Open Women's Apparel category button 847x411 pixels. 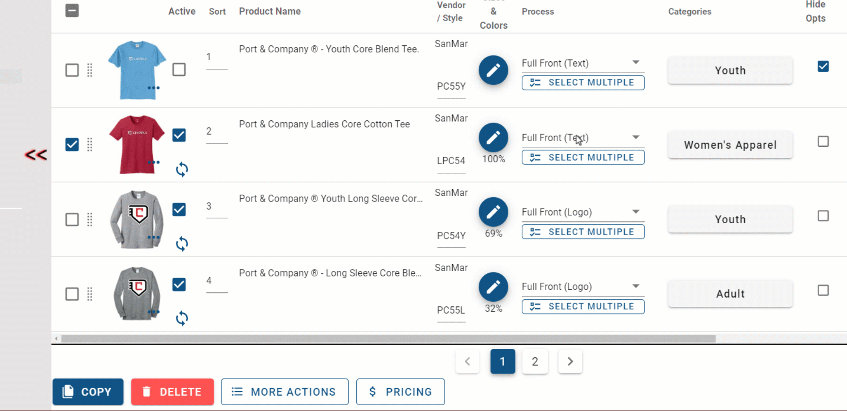click(x=730, y=145)
